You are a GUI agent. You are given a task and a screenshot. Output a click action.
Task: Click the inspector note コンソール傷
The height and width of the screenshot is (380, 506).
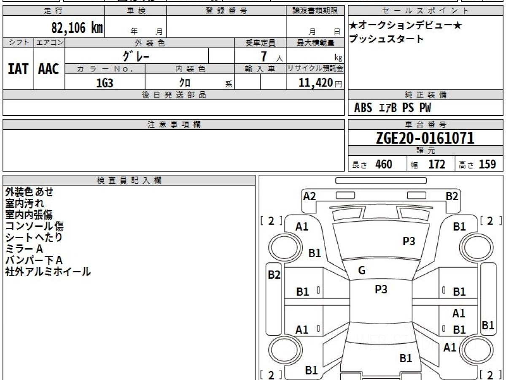[35, 226]
